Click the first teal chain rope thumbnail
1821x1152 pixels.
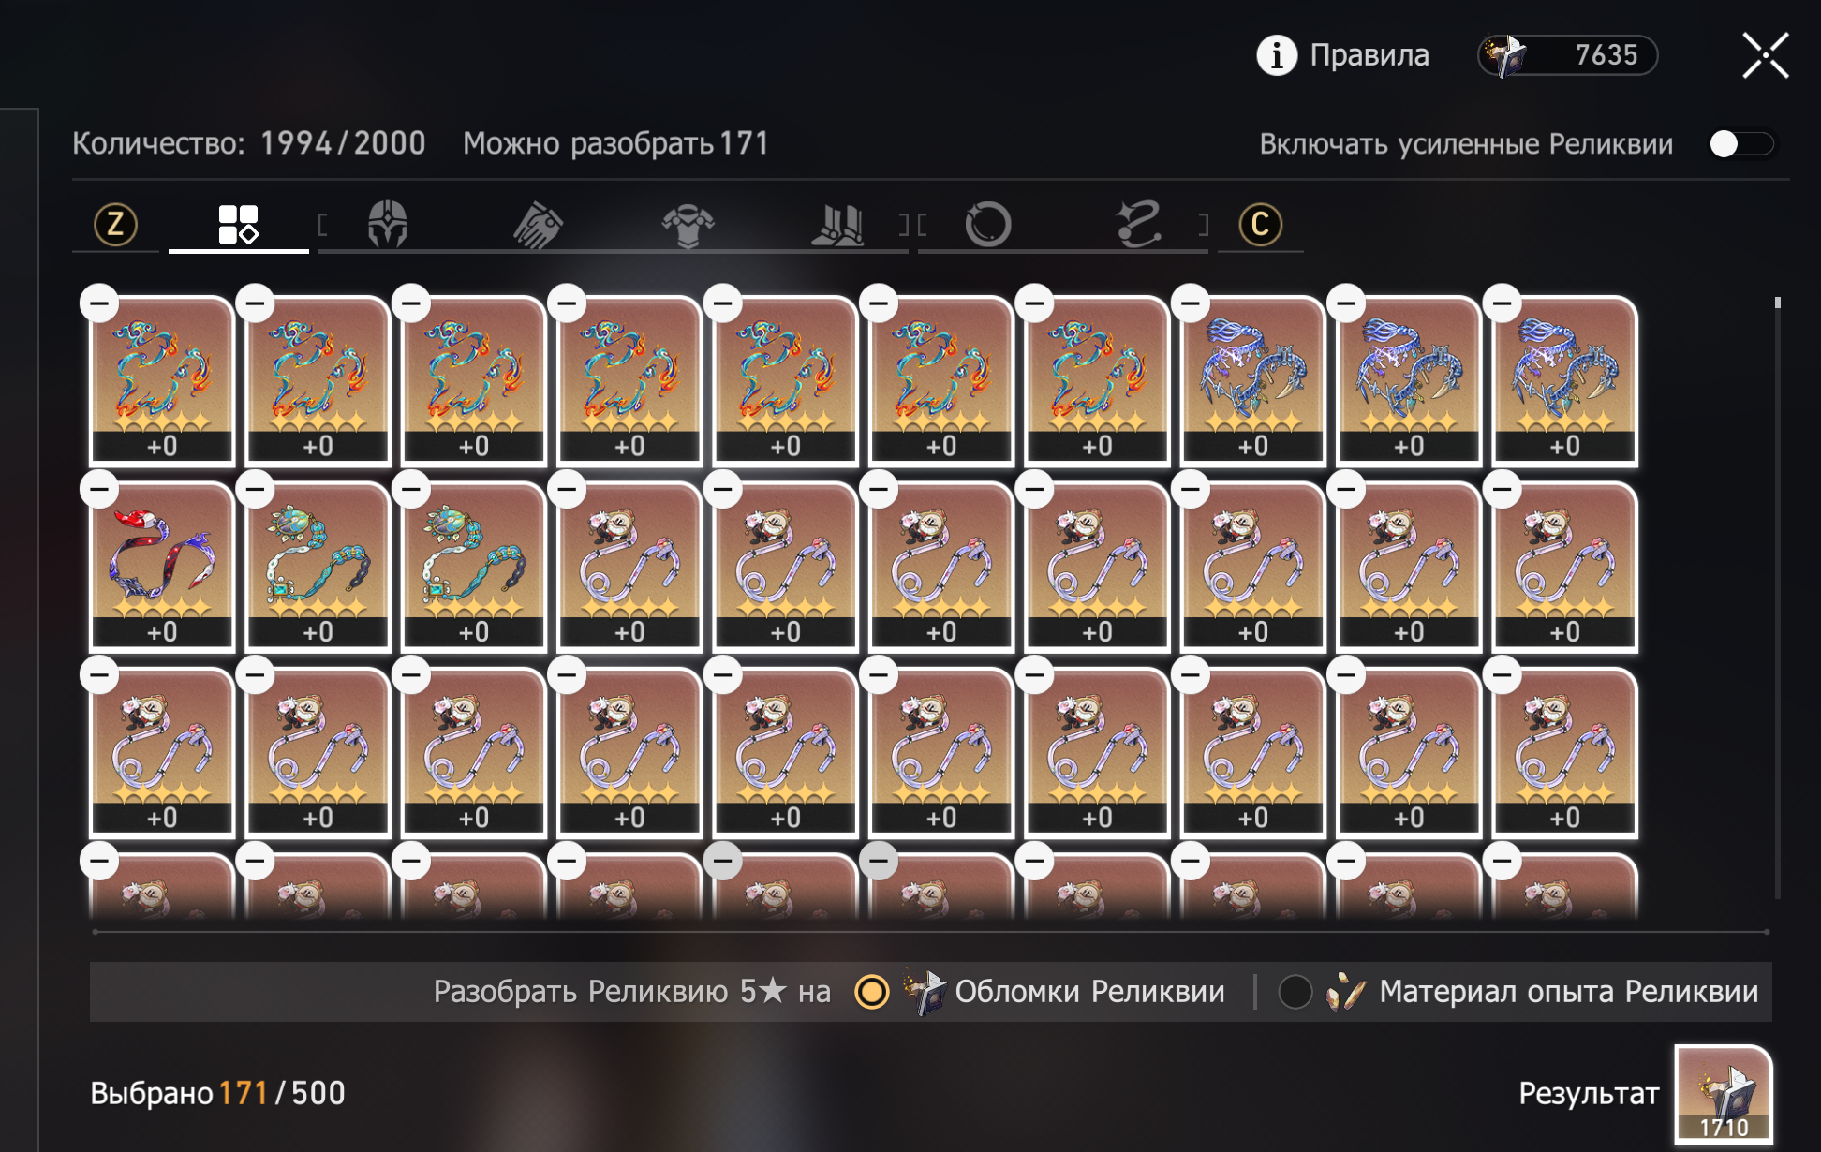[x=318, y=567]
